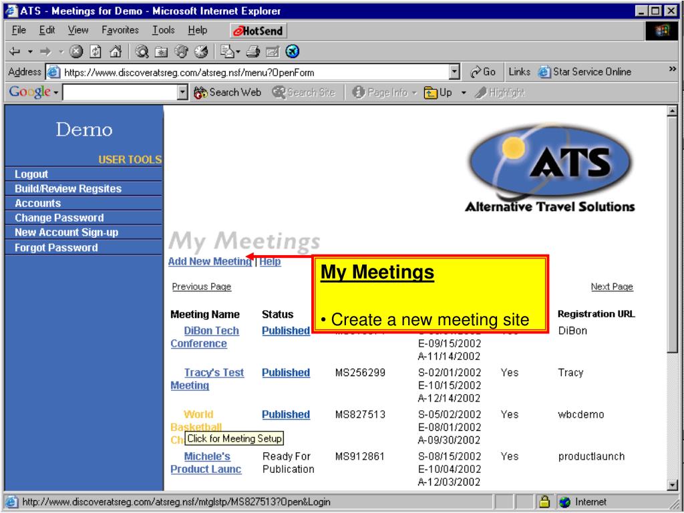Click Published status for Tracy's Test Meeting
The height and width of the screenshot is (513, 684).
point(286,373)
